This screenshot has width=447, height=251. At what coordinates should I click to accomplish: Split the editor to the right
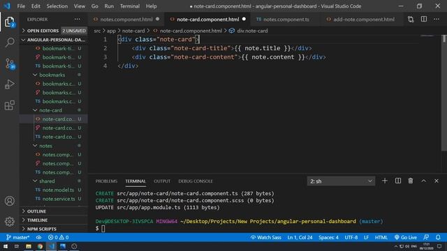pyautogui.click(x=424, y=20)
